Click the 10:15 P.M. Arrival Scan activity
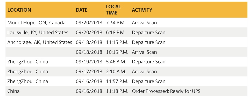This screenshot has height=104, width=249. tap(144, 52)
